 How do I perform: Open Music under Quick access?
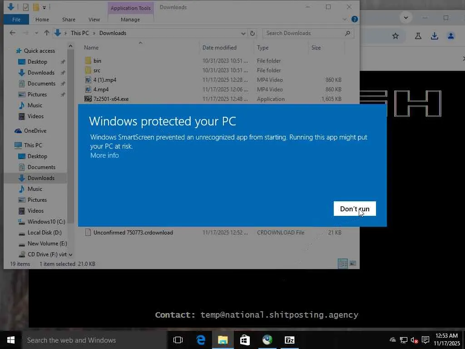click(x=35, y=105)
